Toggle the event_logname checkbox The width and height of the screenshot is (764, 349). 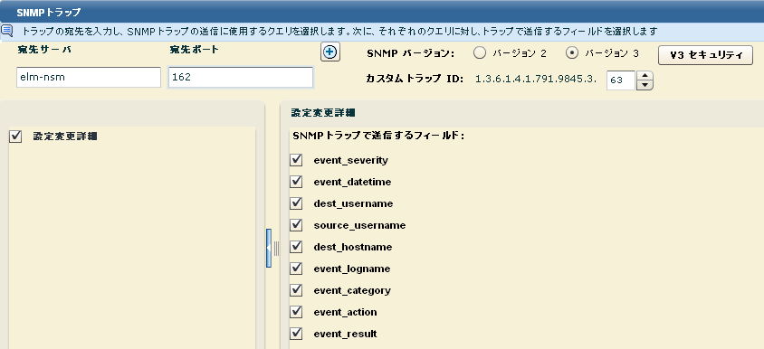(x=296, y=269)
